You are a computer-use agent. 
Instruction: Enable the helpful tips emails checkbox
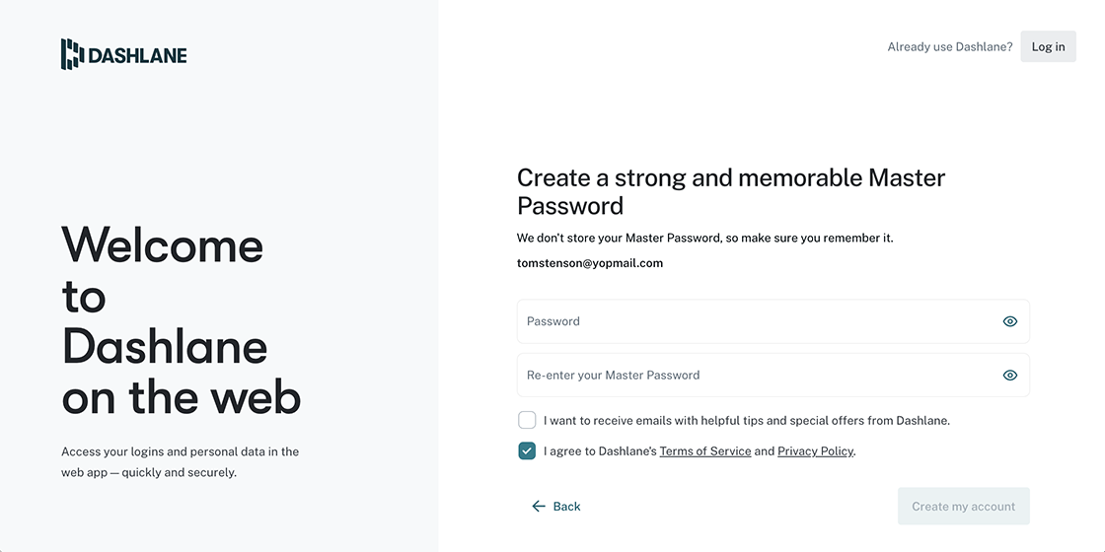click(527, 420)
